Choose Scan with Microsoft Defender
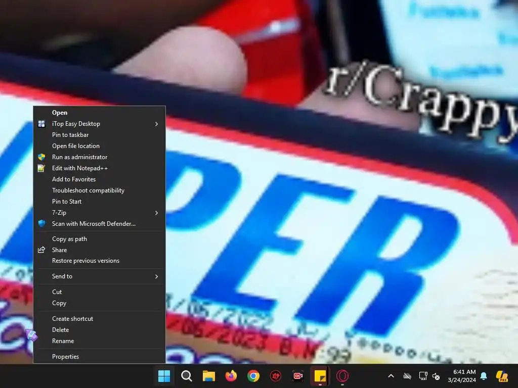This screenshot has width=518, height=388. pyautogui.click(x=99, y=224)
